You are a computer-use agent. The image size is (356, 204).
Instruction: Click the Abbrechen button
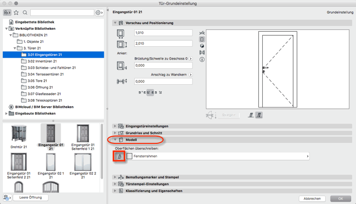(312, 199)
